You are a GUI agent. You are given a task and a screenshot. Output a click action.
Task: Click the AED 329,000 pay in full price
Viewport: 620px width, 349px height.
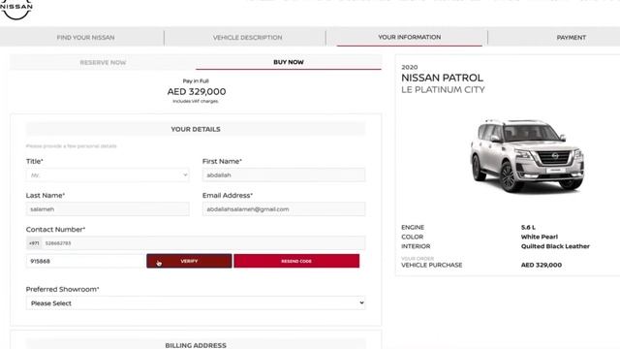tap(197, 91)
